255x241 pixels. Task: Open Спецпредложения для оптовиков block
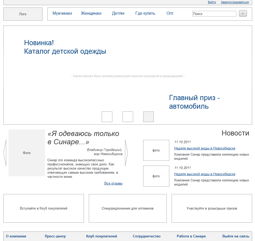pos(128,208)
